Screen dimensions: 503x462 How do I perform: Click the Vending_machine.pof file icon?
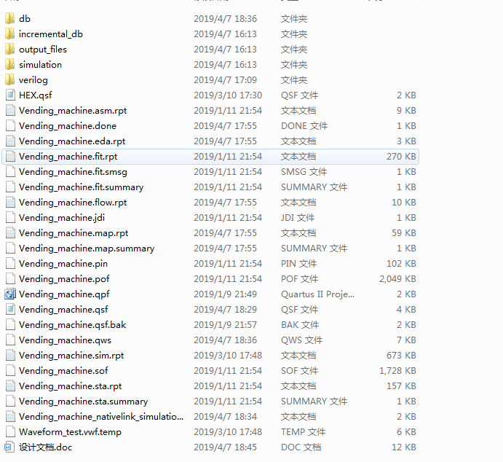tap(10, 278)
